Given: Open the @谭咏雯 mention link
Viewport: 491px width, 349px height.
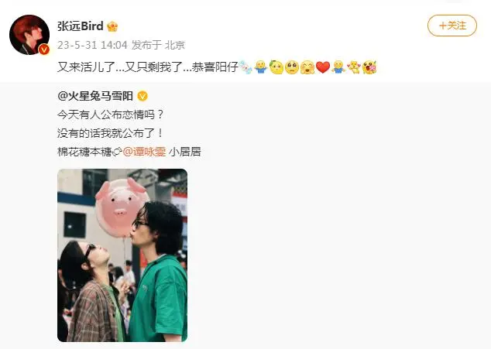Looking at the screenshot, I should click(x=144, y=152).
